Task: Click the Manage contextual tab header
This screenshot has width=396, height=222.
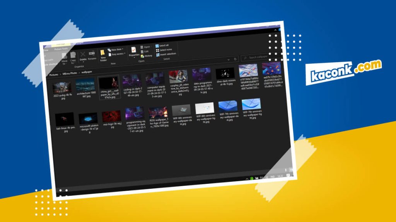Action: point(61,44)
